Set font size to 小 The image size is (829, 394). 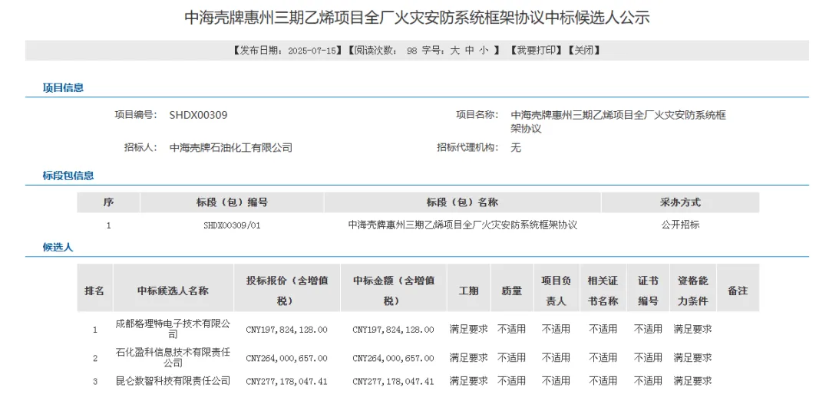coord(485,51)
